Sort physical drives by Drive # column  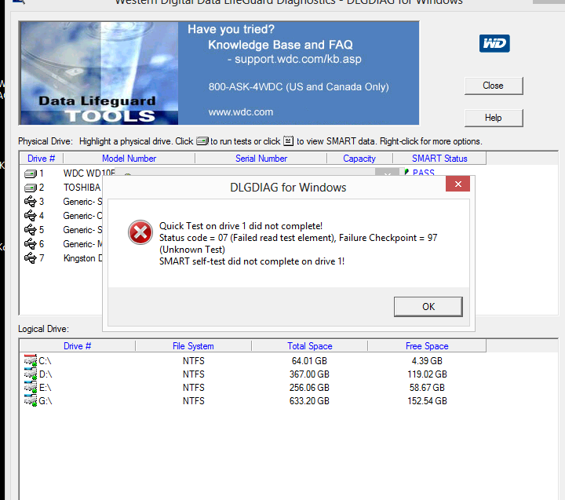(41, 159)
